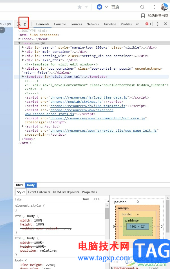
Task: Expand the head element node
Action: pyautogui.click(x=20, y=39)
